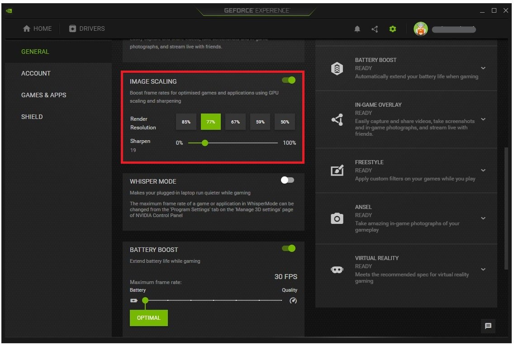
Task: Switch to the Drivers tab
Action: point(86,28)
